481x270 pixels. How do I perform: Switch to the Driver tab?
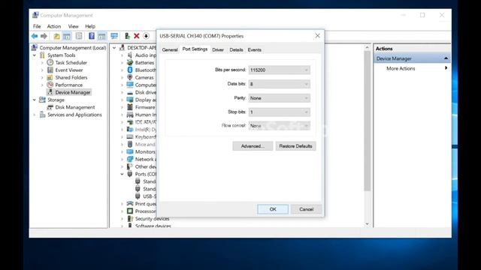[218, 49]
